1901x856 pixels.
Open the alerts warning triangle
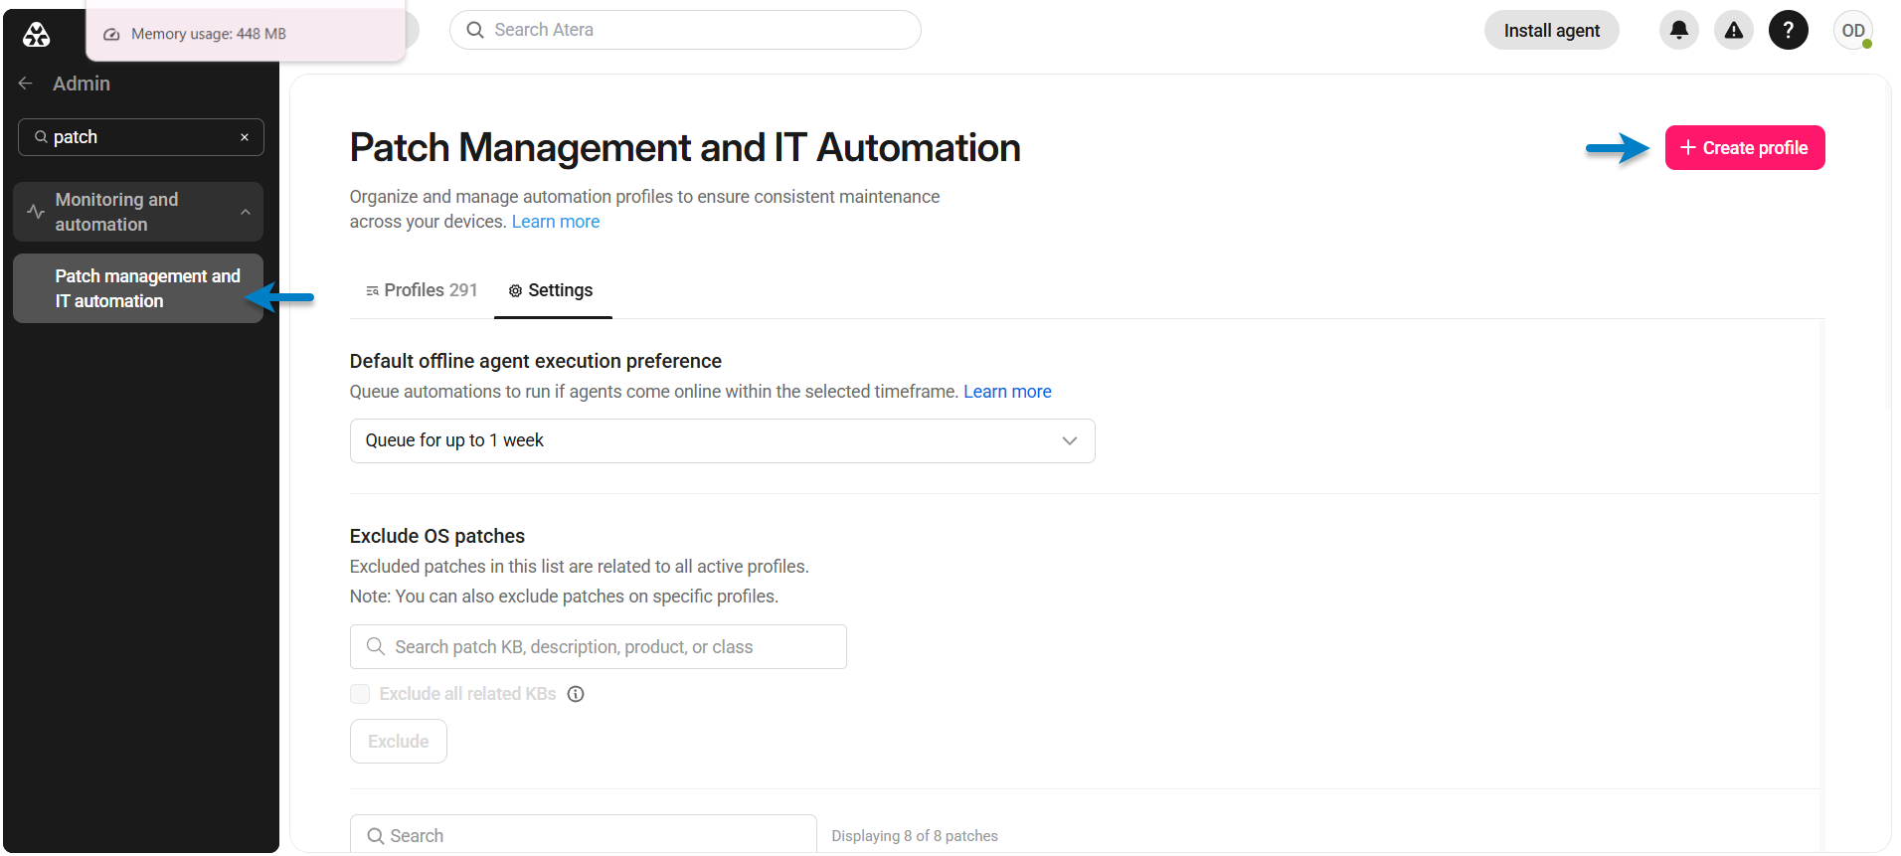[1734, 30]
